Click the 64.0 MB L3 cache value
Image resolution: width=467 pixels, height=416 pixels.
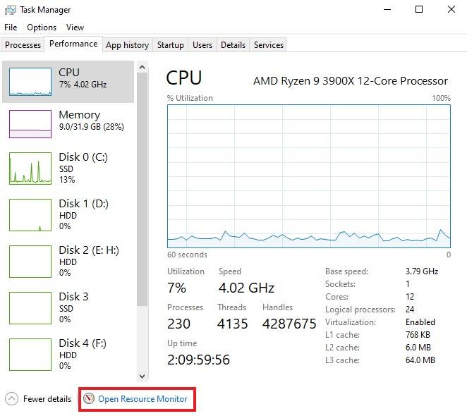tap(420, 360)
